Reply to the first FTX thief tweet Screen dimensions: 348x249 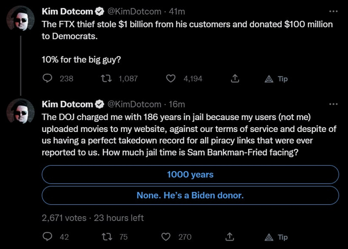coord(48,78)
